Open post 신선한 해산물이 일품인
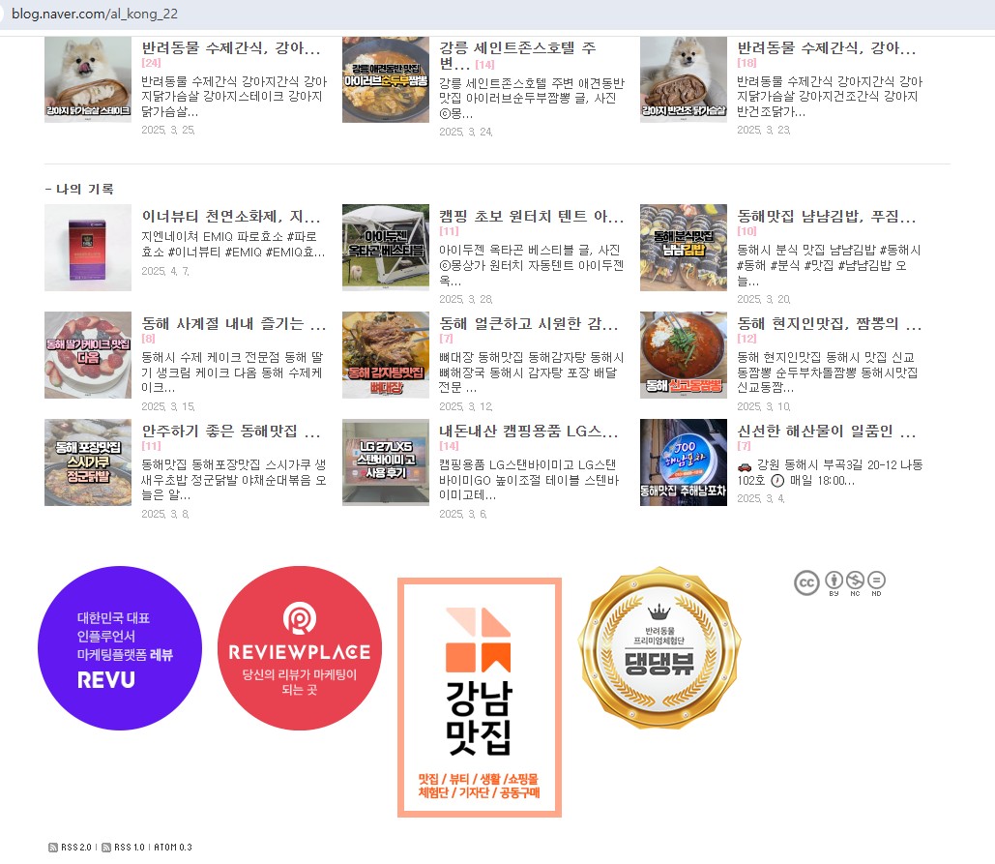 pyautogui.click(x=826, y=432)
